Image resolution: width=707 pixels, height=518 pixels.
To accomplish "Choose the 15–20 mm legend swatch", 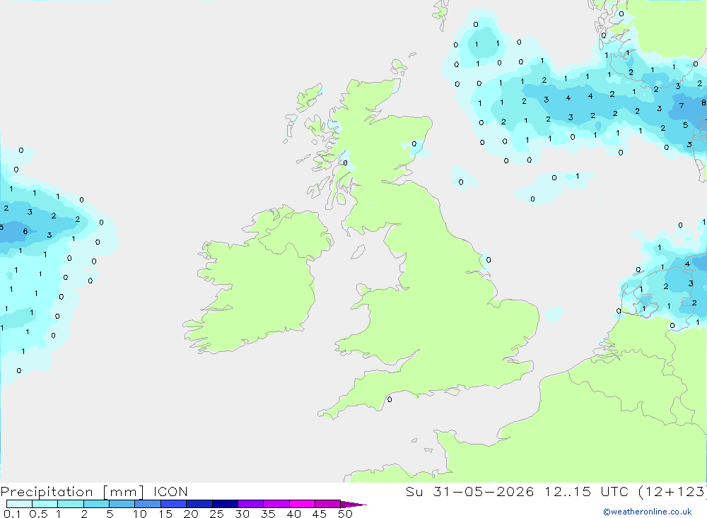I will 174,504.
